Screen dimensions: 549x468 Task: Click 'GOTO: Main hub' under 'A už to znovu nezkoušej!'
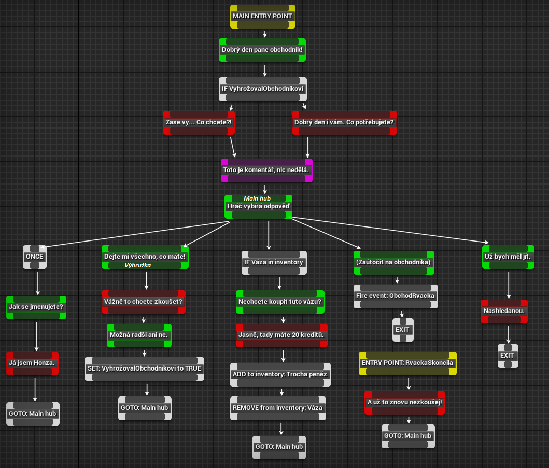[x=408, y=436]
